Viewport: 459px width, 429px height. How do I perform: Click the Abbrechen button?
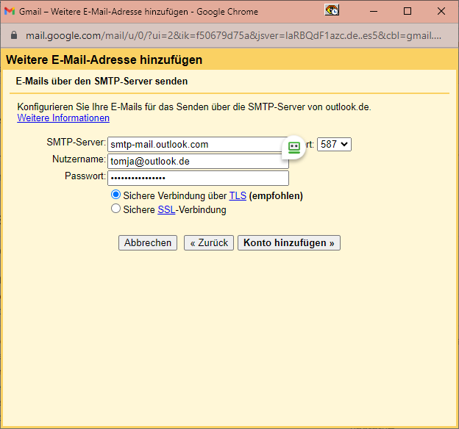tap(148, 242)
